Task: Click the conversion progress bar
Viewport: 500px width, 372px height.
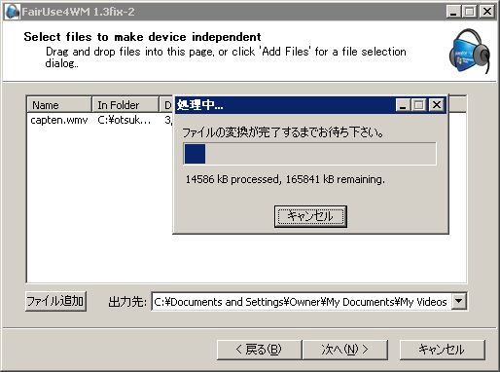Action: pos(309,154)
